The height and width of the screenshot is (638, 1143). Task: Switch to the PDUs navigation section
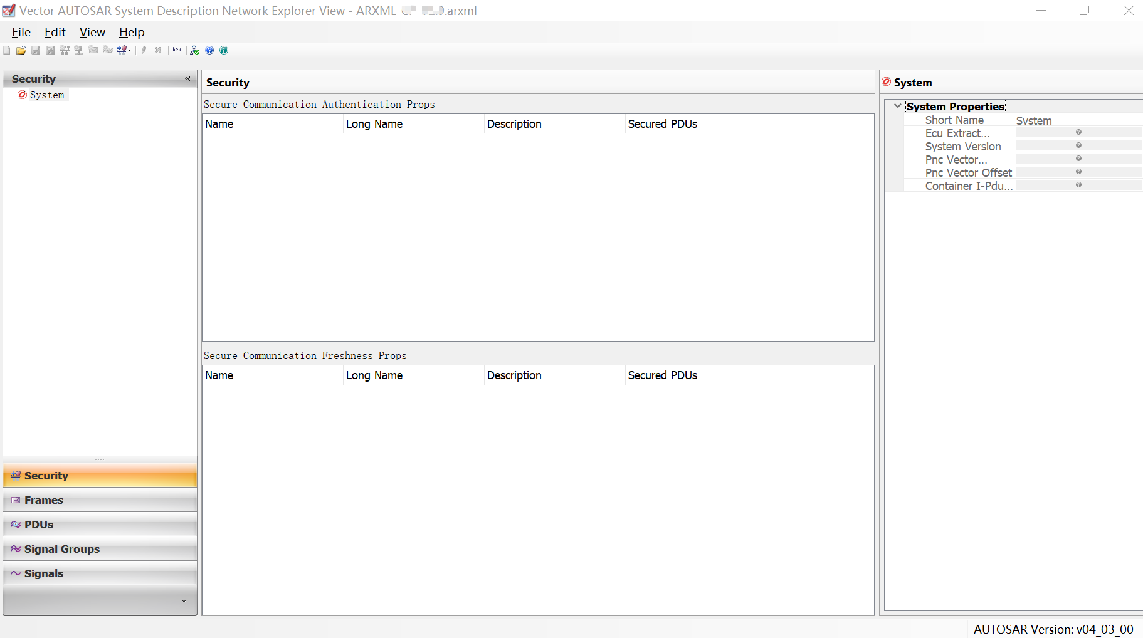click(x=100, y=525)
